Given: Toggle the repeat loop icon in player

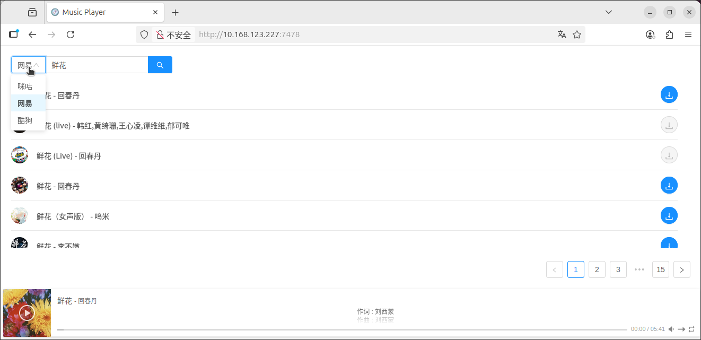Looking at the screenshot, I should [691, 329].
